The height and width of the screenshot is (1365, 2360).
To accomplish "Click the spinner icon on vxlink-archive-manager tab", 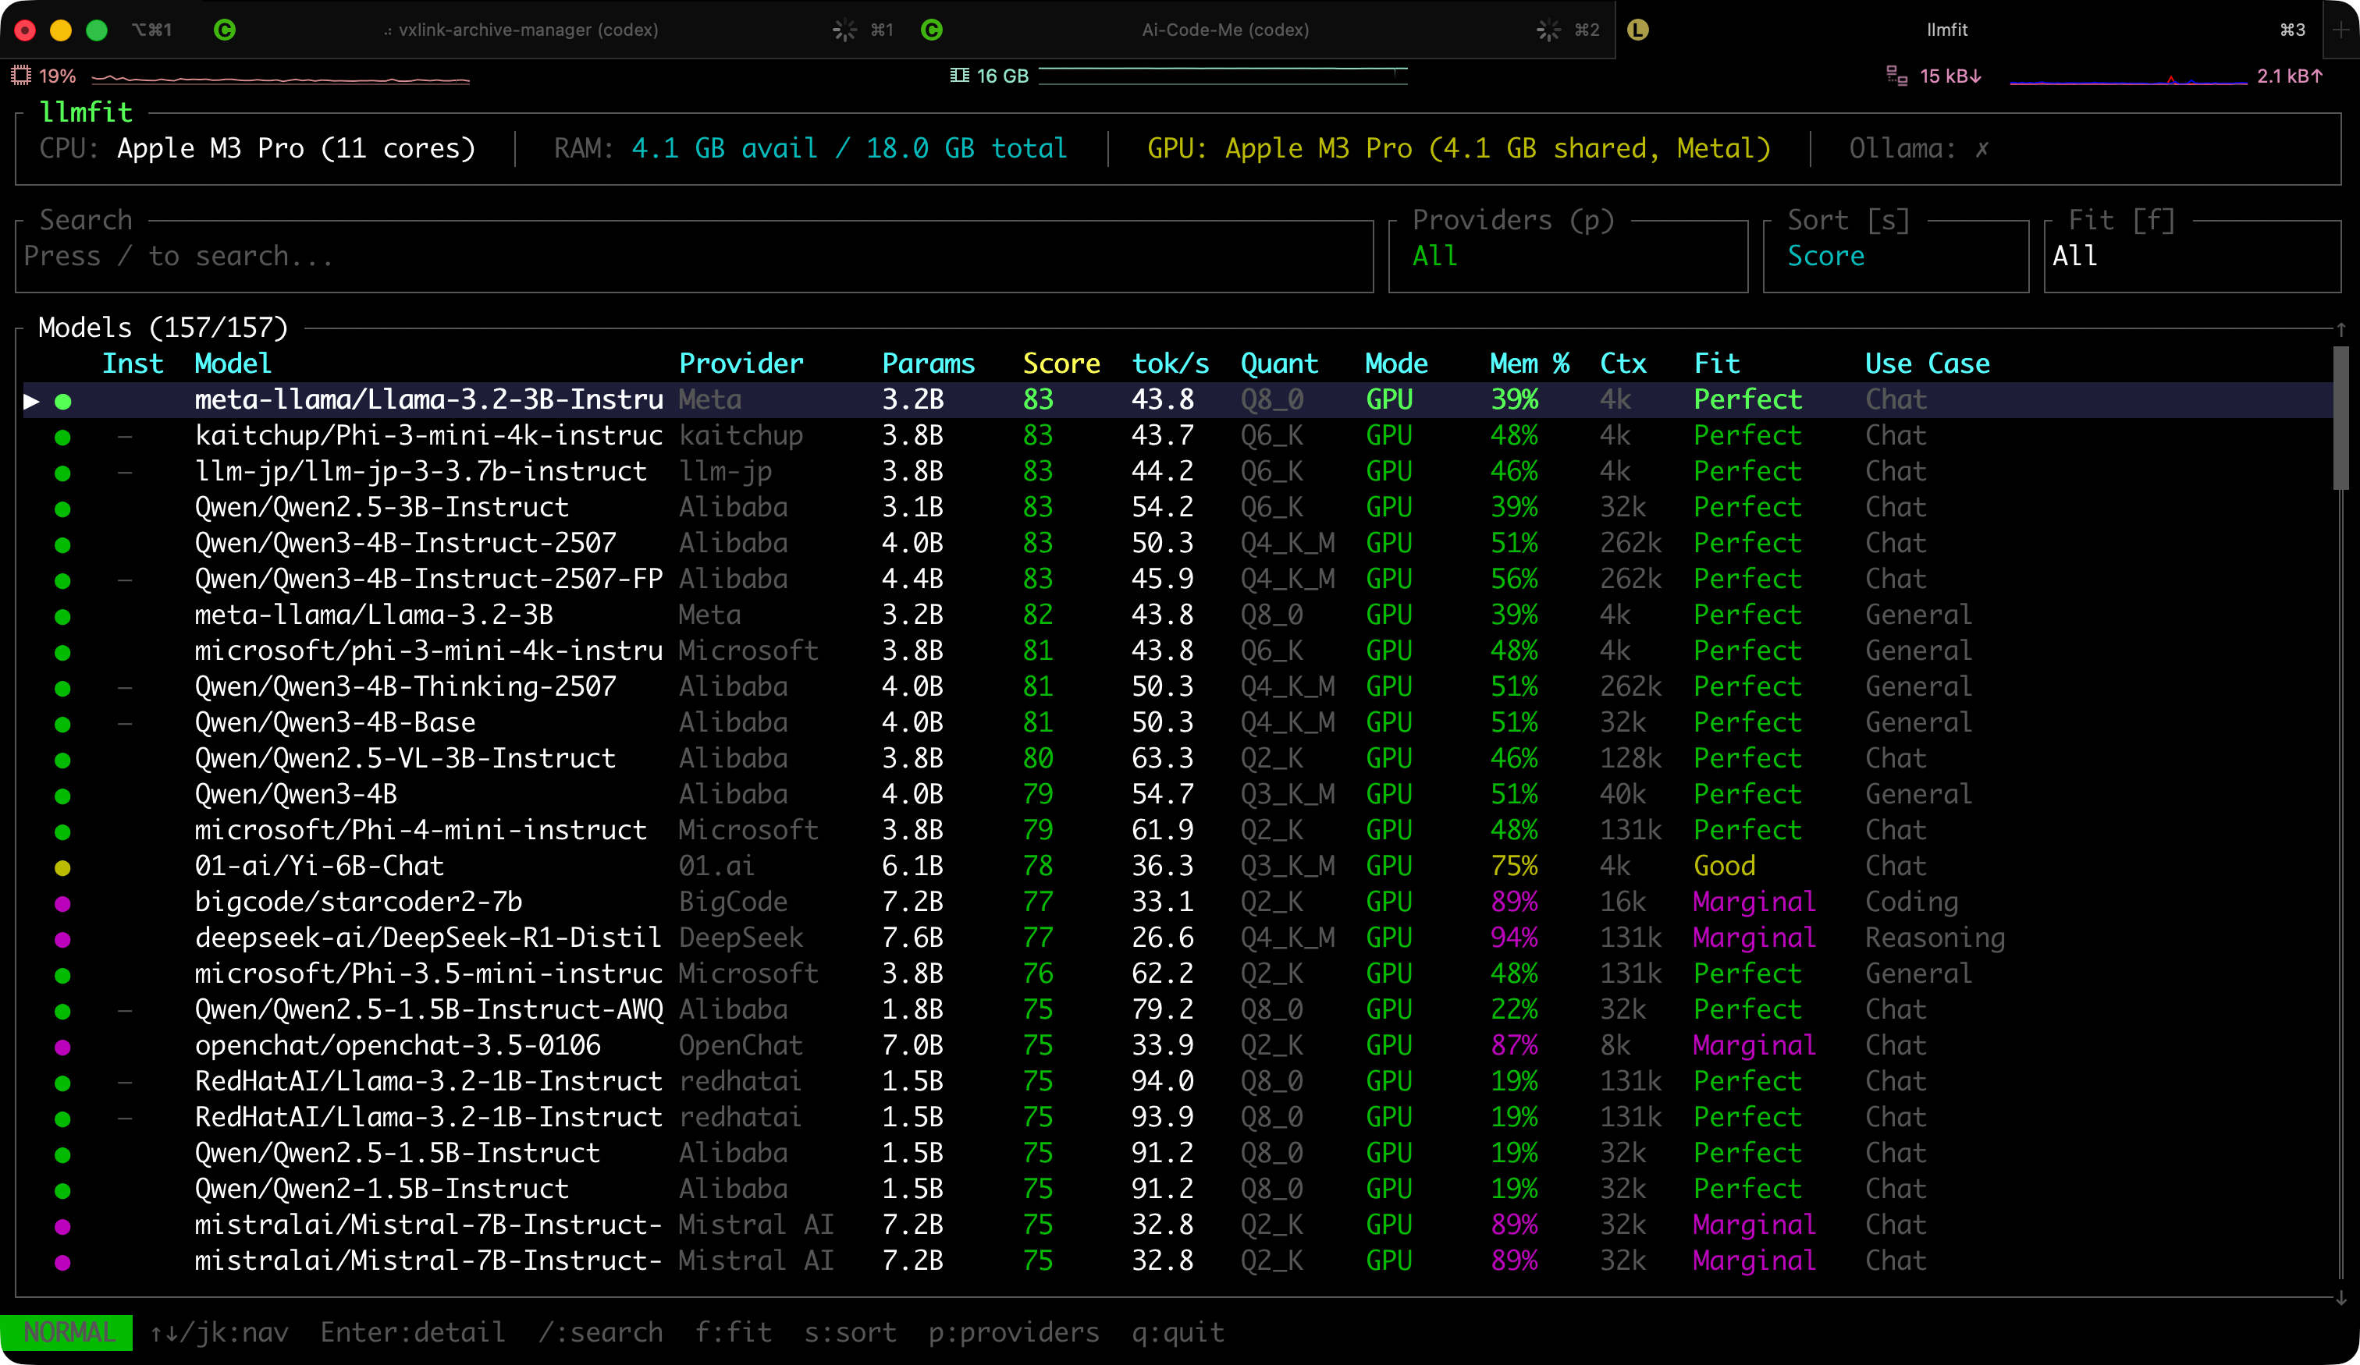I will coord(844,30).
